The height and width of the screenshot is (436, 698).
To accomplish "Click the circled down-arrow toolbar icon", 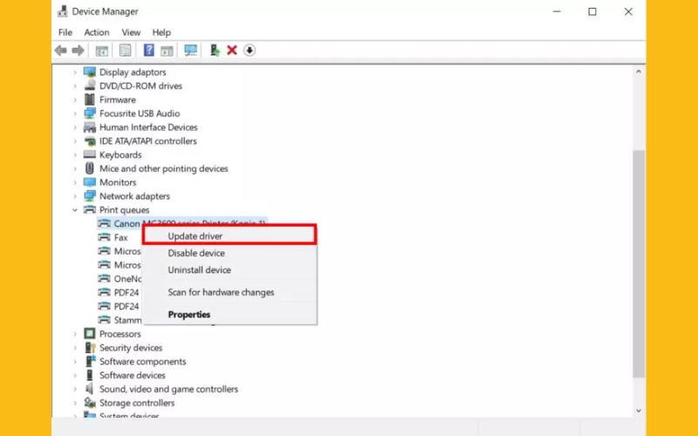I will [x=250, y=51].
